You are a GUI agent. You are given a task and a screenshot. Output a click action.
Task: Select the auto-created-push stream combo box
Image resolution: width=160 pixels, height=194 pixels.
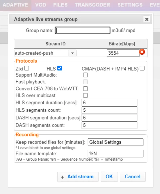point(45,53)
